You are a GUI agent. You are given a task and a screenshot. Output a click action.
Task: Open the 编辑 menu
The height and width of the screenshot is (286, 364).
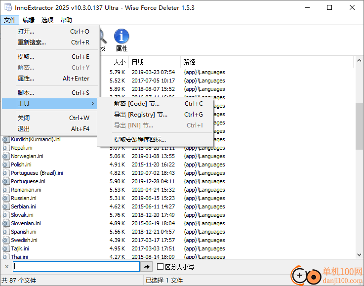pos(29,20)
